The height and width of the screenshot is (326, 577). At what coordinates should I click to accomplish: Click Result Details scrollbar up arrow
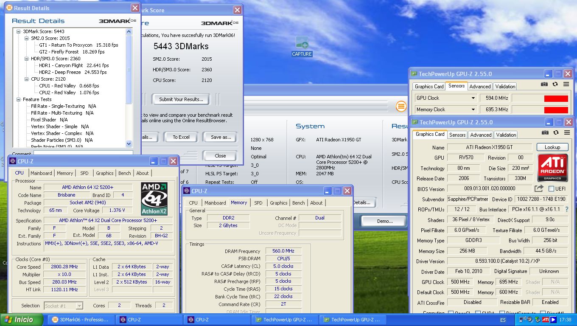(x=129, y=32)
